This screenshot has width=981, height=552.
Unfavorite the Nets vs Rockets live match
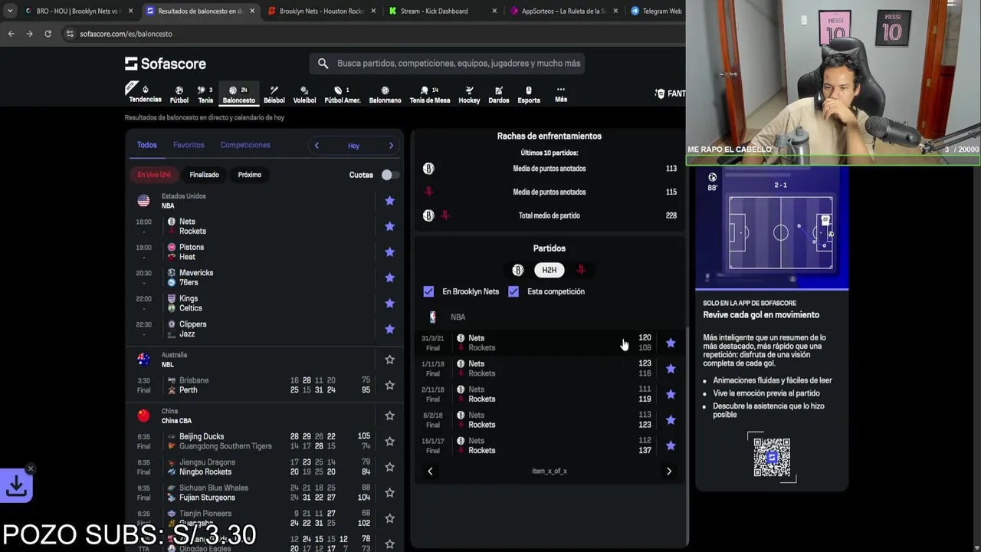[389, 226]
